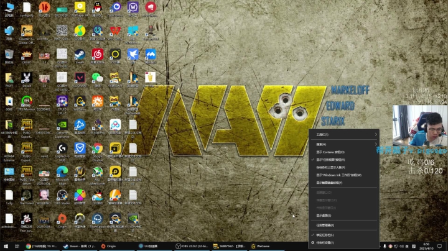The height and width of the screenshot is (251, 448).
Task: Select the Overwatch desktop icon
Action: [x=80, y=221]
